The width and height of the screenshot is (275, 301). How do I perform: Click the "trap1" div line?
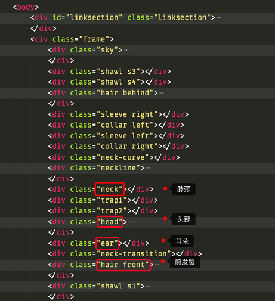point(103,200)
